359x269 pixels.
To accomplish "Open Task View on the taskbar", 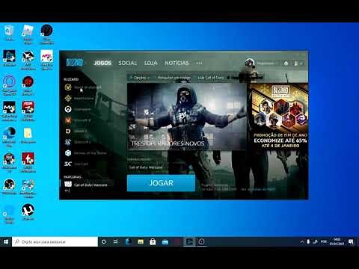I will (116, 241).
